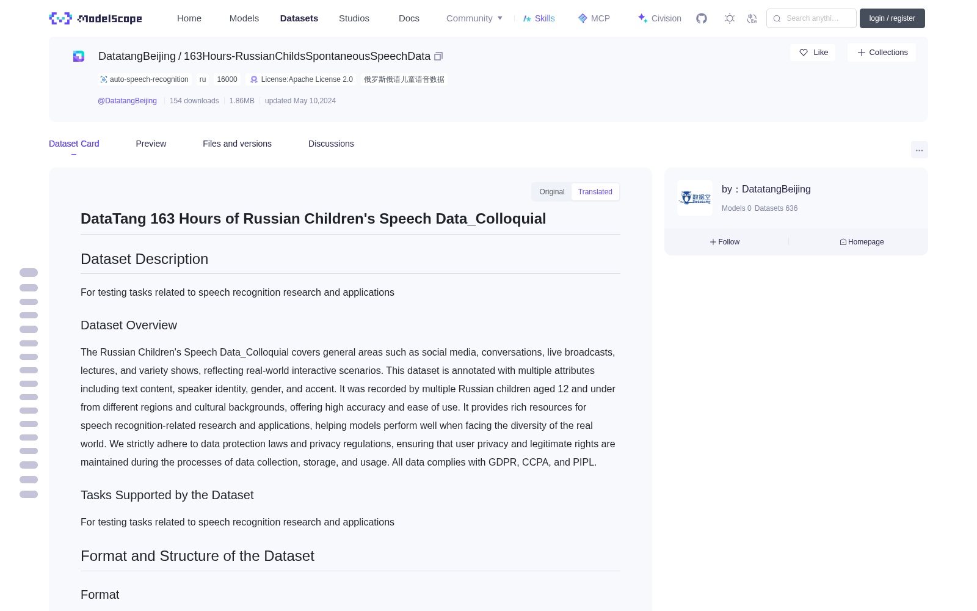The width and height of the screenshot is (977, 611).
Task: Click the 'updated May 10,2024' text
Action: [x=300, y=101]
